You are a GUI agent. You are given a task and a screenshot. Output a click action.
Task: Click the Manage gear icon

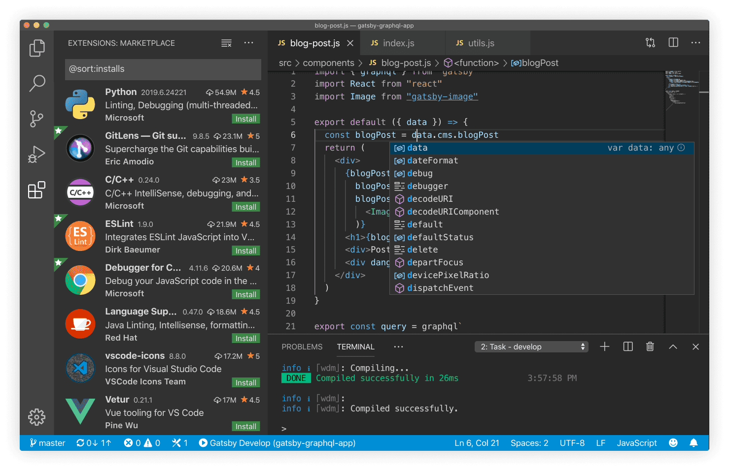tap(36, 417)
